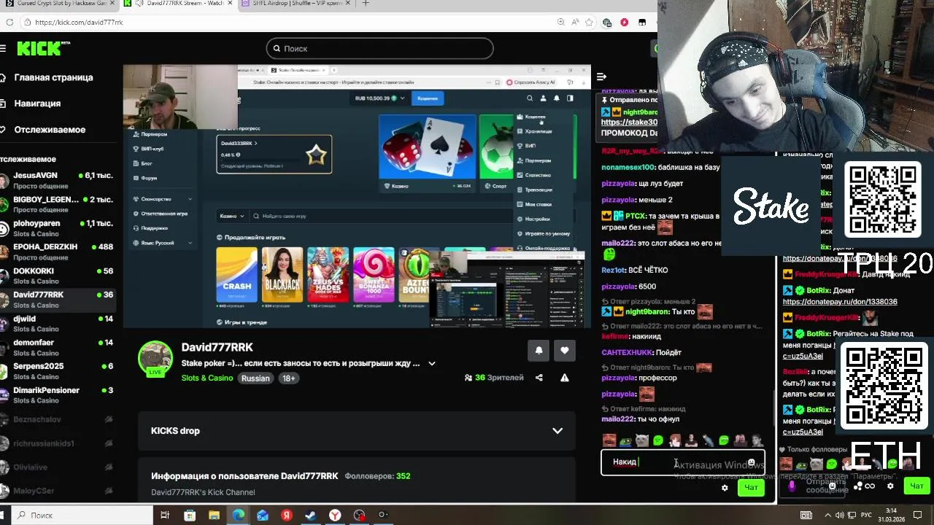Click the Slots & Casino category link

pos(207,378)
